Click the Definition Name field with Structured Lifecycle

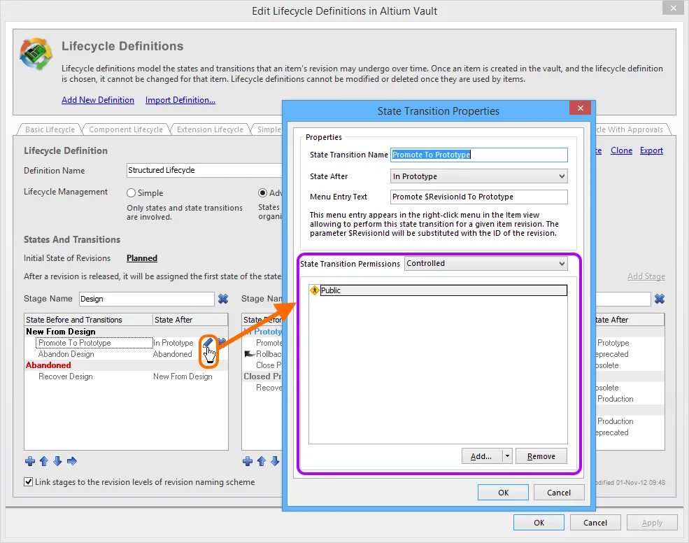(x=204, y=170)
